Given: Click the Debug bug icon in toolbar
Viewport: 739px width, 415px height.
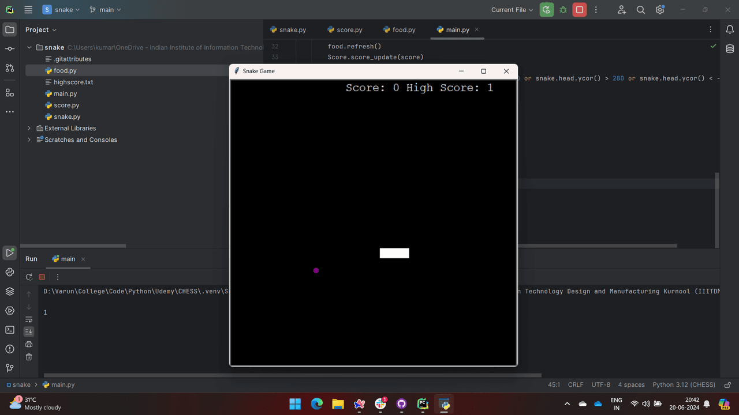Looking at the screenshot, I should pos(563,10).
